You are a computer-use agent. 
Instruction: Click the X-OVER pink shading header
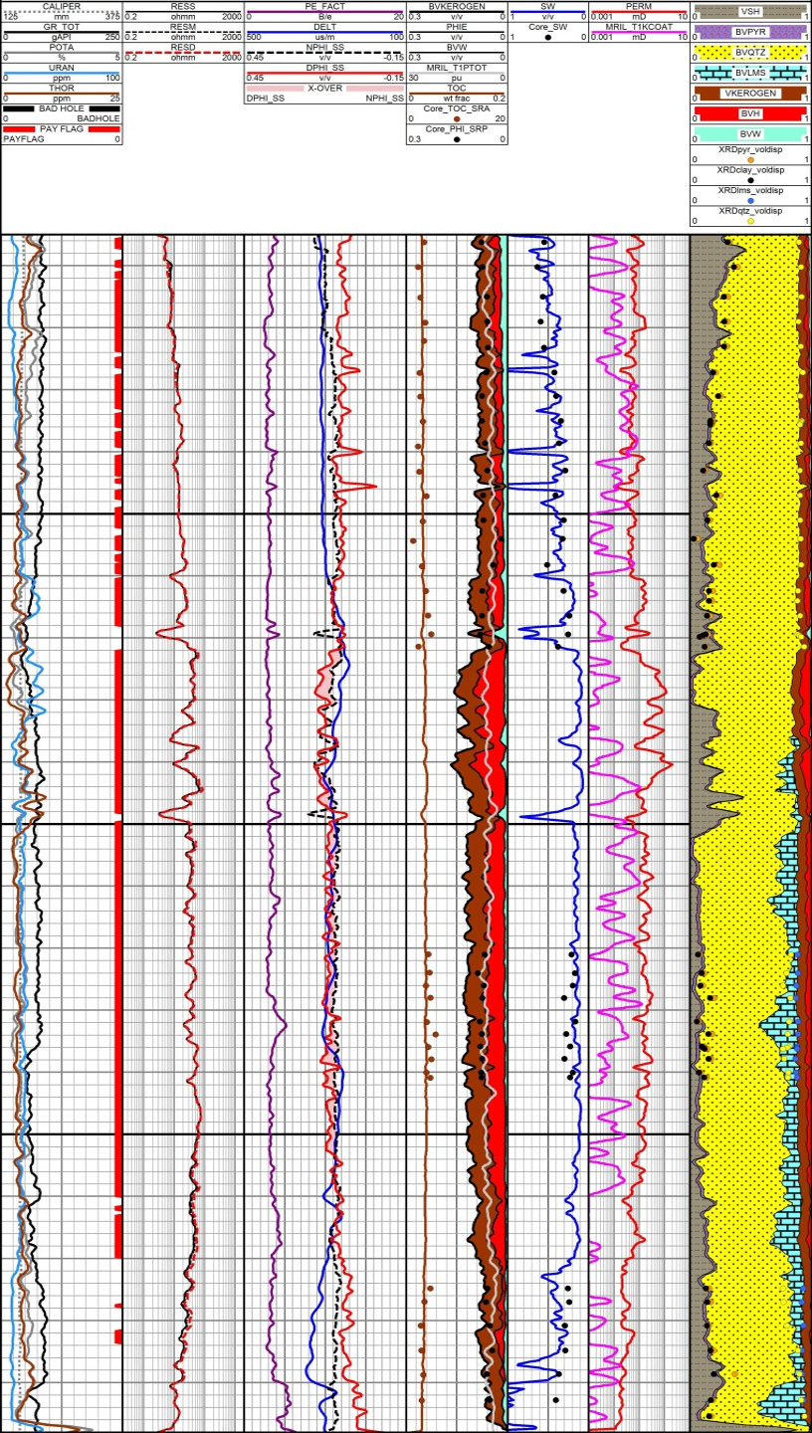click(324, 89)
